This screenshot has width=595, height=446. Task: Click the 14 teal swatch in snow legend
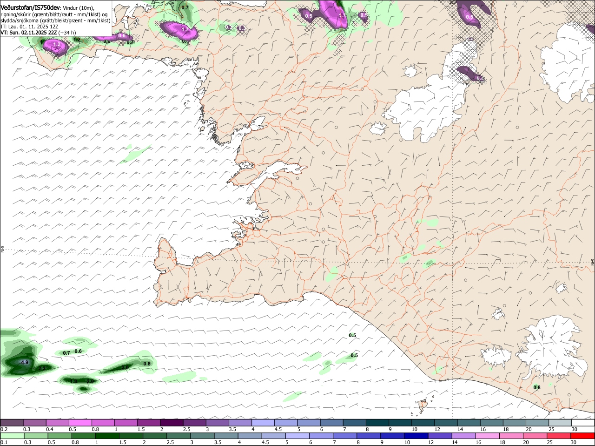pos(469,422)
